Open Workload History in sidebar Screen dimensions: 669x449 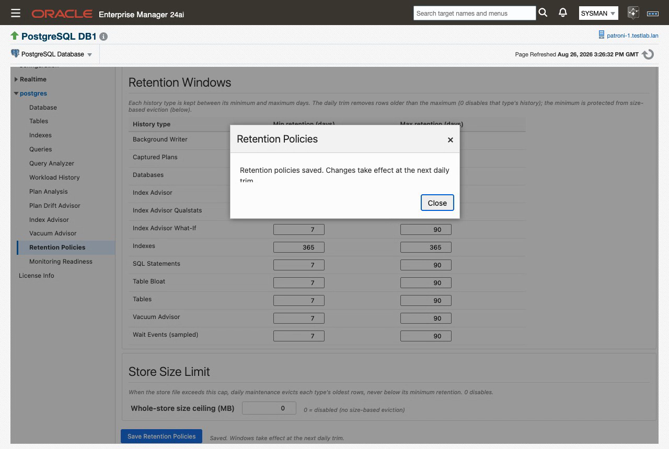[54, 178]
